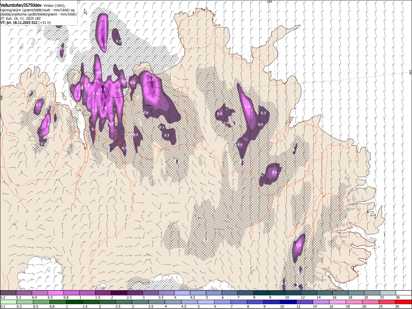This screenshot has width=412, height=309.
Task: Click the bright red swatch above 30 in rain legend
Action: click(404, 302)
